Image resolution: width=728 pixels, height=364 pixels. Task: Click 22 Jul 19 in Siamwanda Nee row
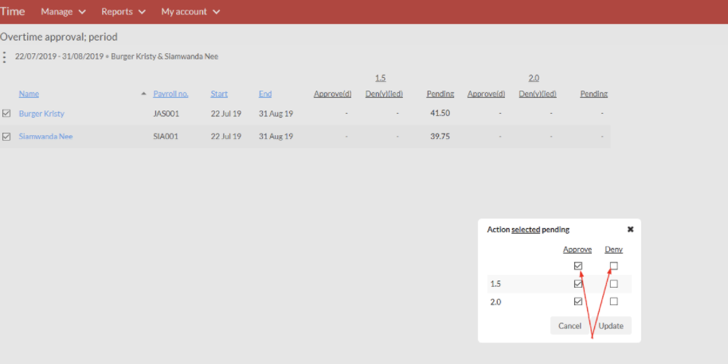225,136
